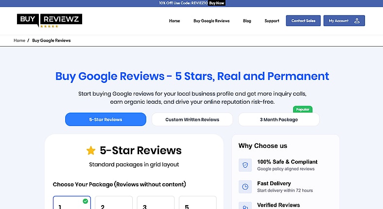The height and width of the screenshot is (209, 383).
Task: Pick the 5 reviews package option
Action: point(197,203)
